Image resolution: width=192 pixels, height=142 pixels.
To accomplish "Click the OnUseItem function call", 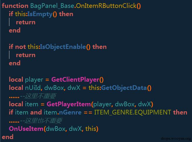I will [26, 129].
